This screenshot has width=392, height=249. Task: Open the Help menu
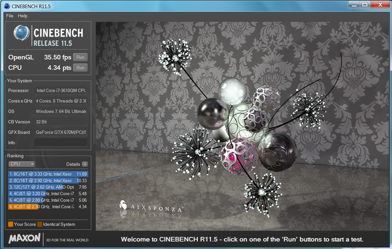pos(23,16)
